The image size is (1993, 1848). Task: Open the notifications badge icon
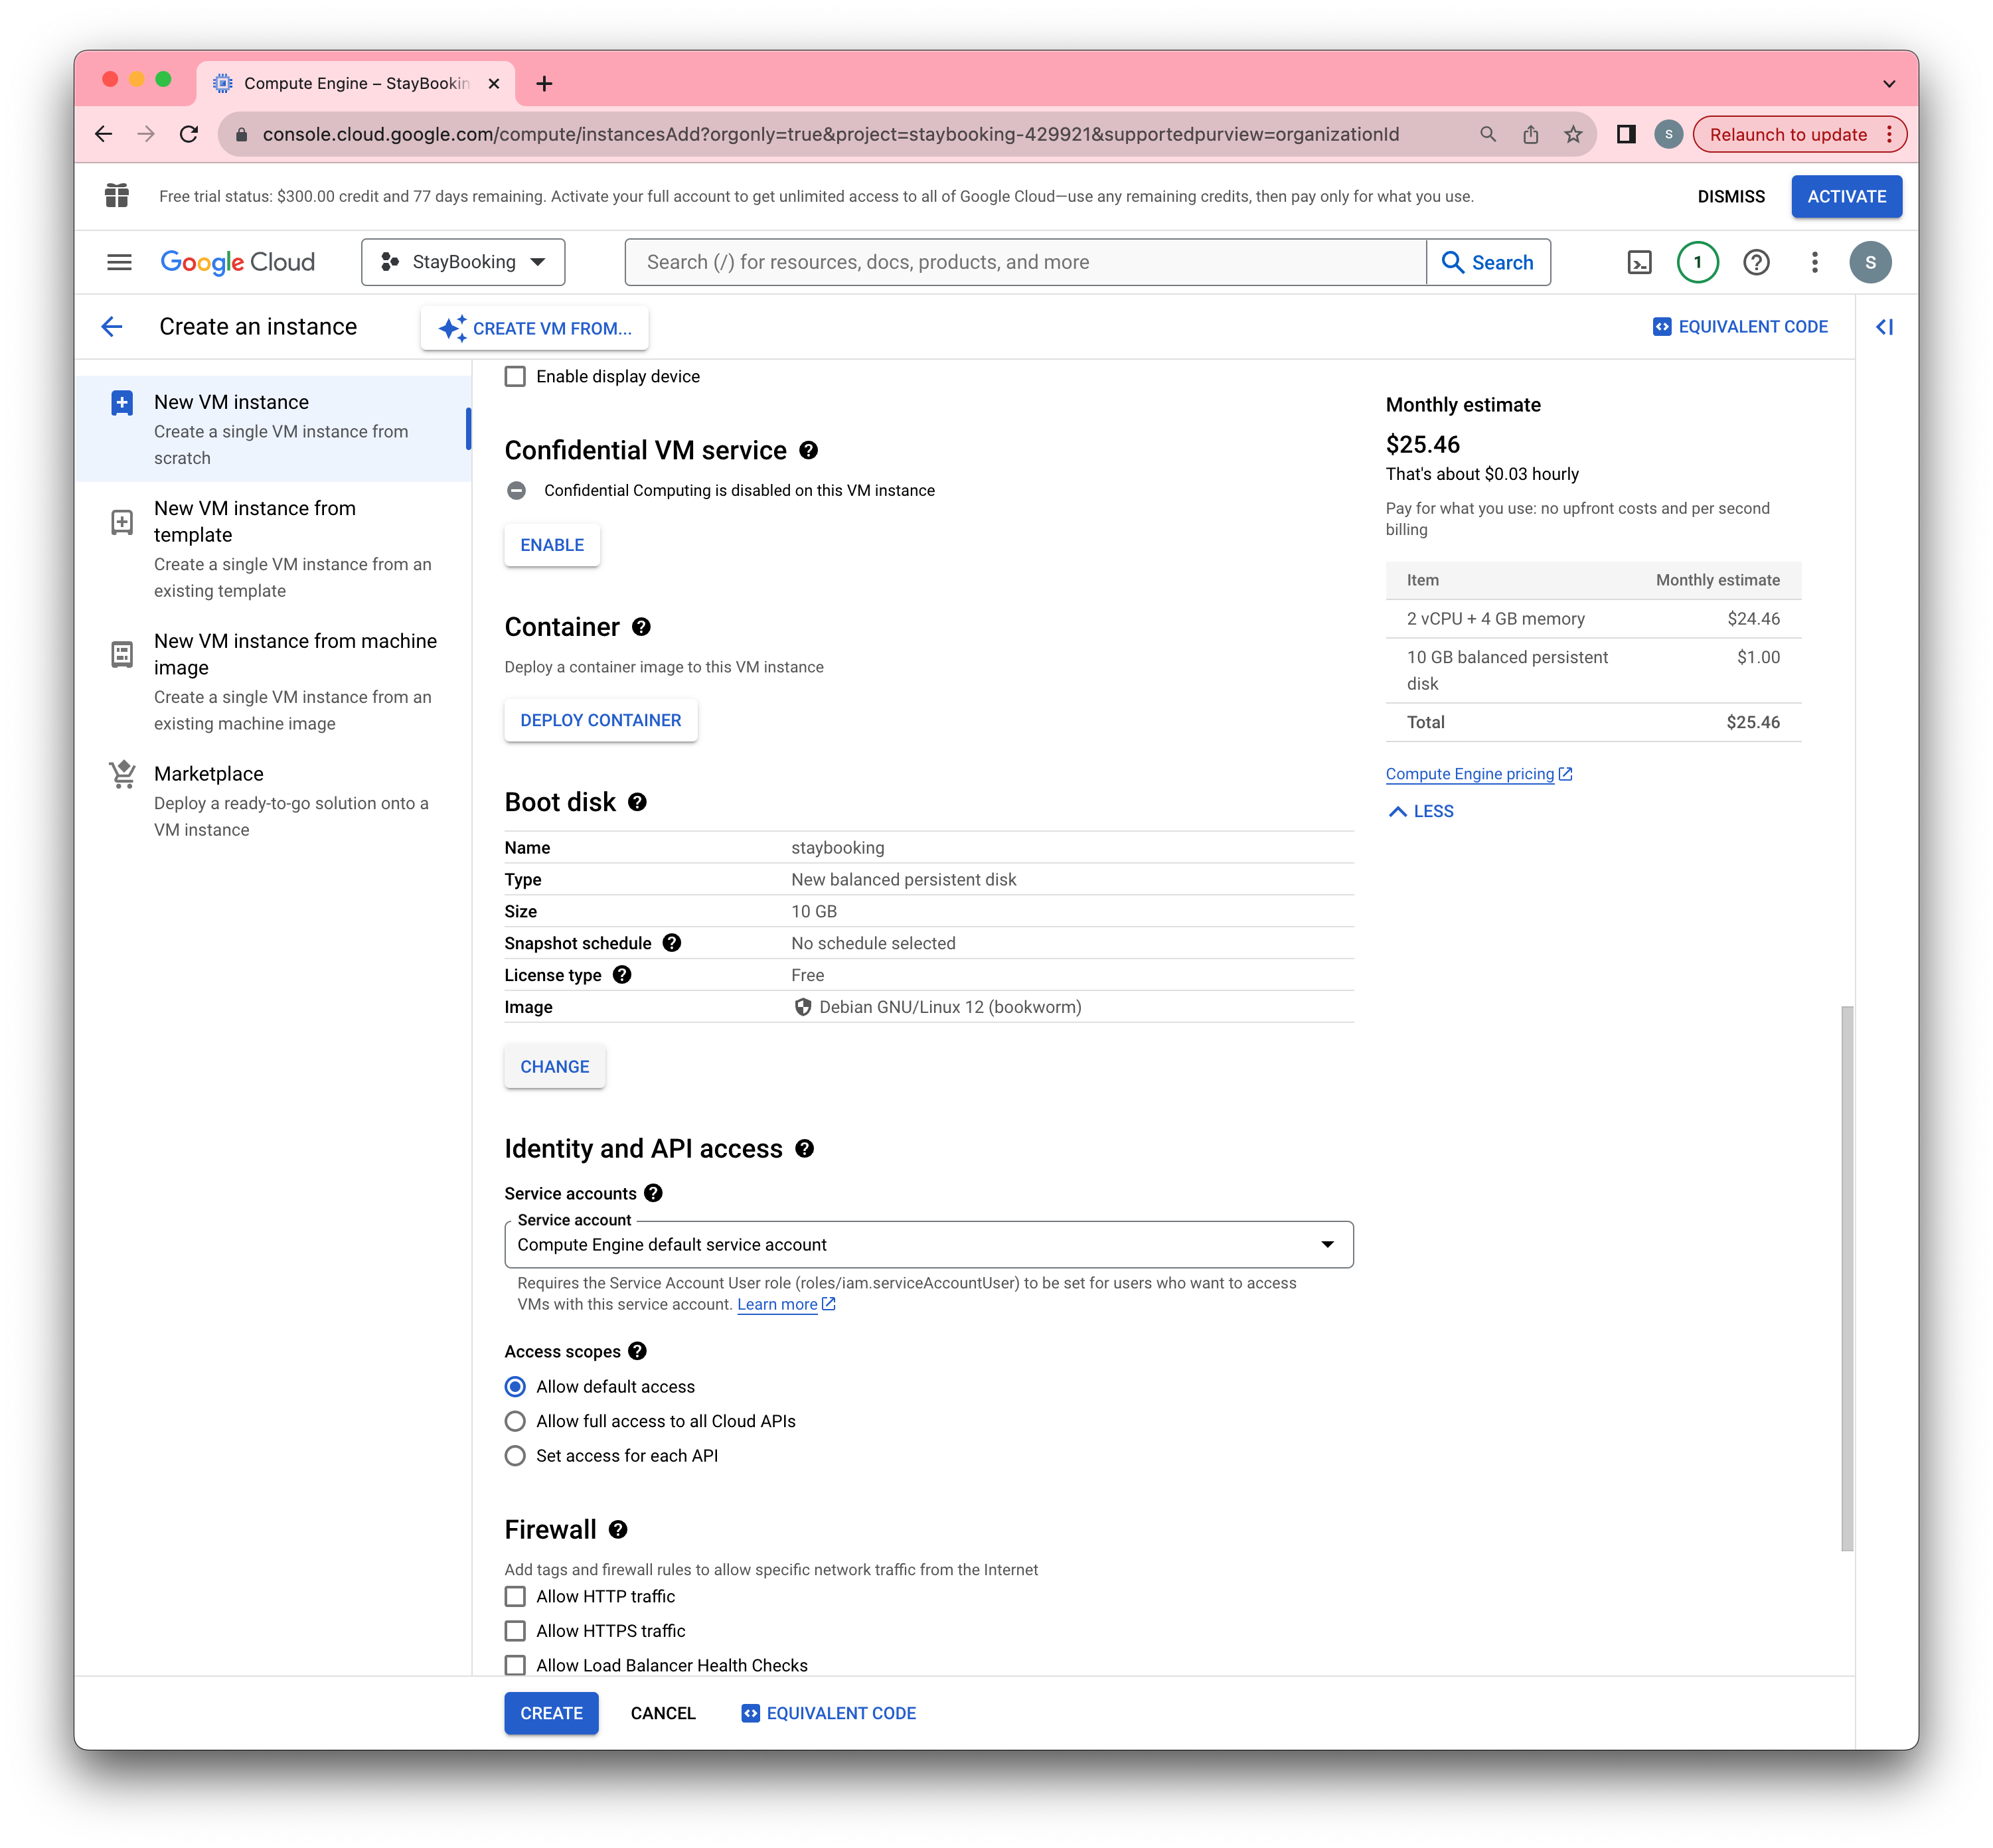[1697, 262]
